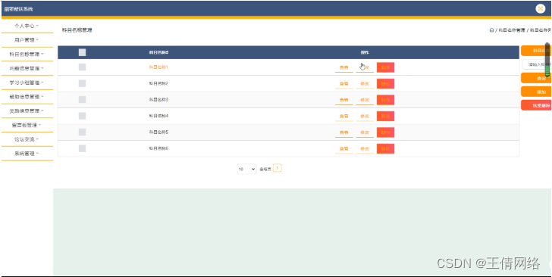552x277 pixels.
Task: Click the 科目名称 column header
Action: [x=158, y=53]
